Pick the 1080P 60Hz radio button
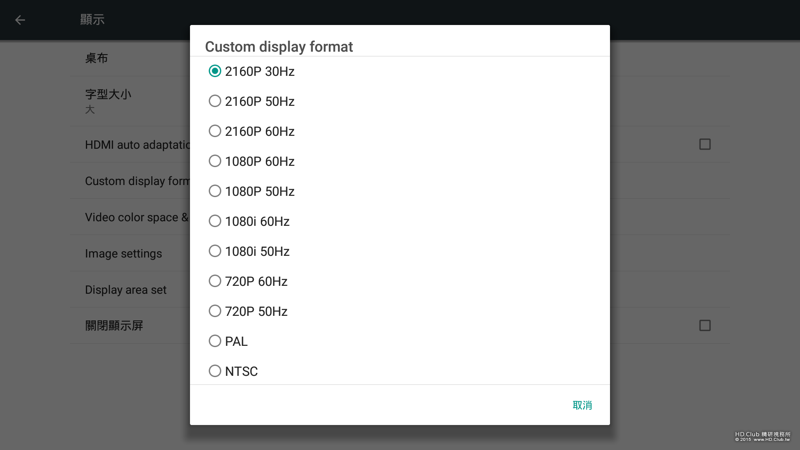Screen dimensions: 800x450 (x=215, y=161)
